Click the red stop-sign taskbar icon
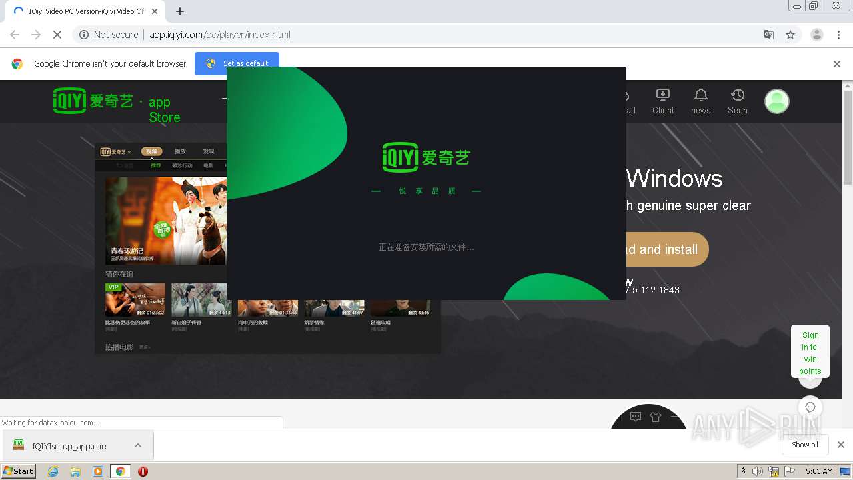853x480 pixels. (x=143, y=471)
